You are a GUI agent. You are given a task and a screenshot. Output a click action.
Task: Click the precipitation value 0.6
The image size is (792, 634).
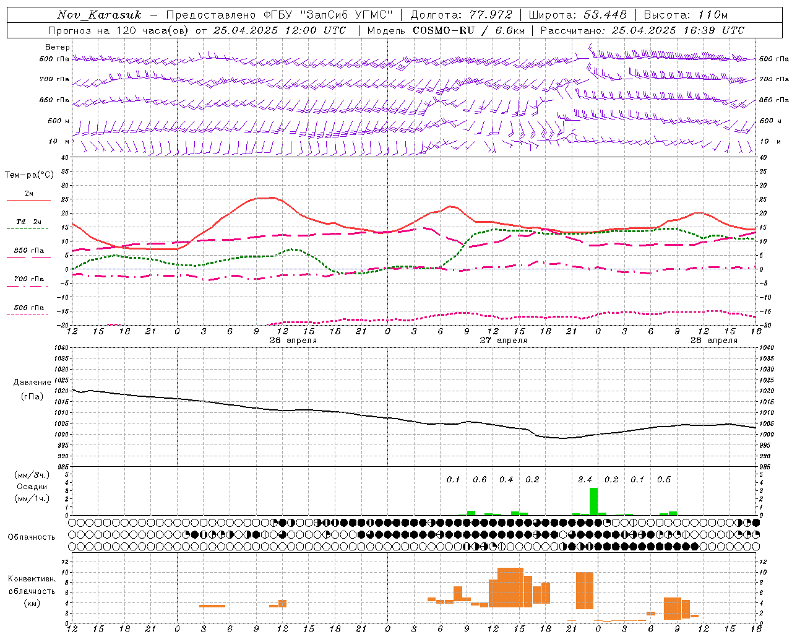480,479
